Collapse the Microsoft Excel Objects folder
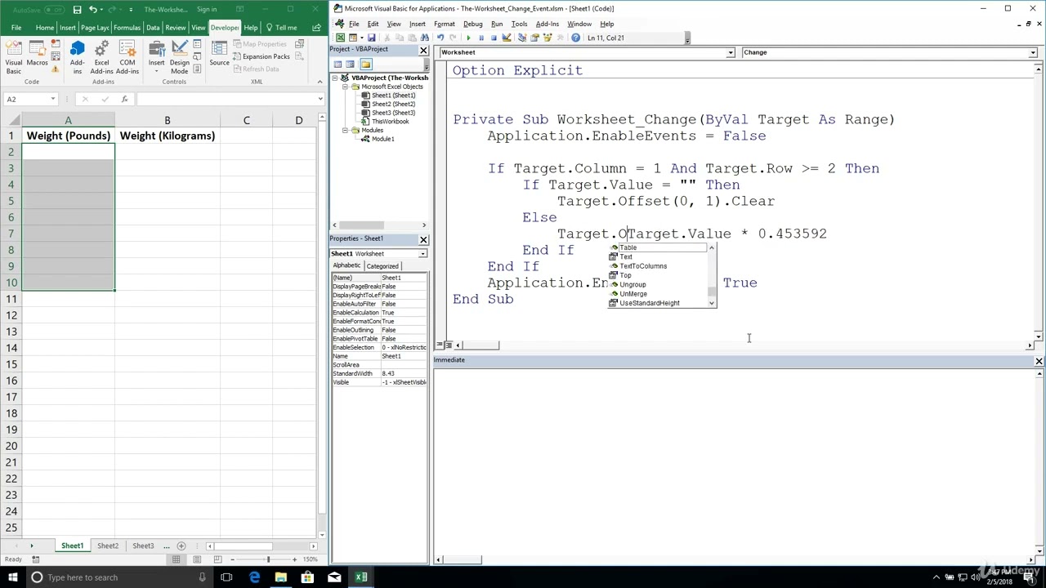 (x=345, y=87)
